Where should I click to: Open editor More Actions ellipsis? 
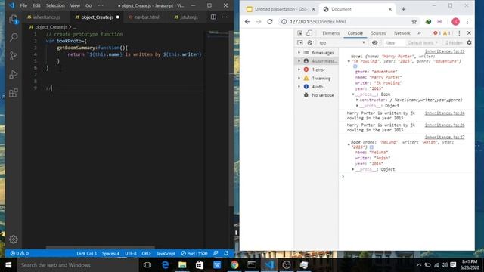click(225, 17)
